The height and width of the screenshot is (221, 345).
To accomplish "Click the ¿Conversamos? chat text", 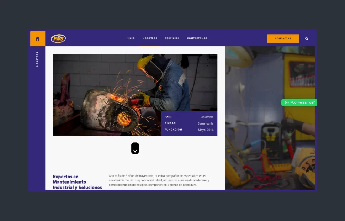I will pyautogui.click(x=302, y=102).
